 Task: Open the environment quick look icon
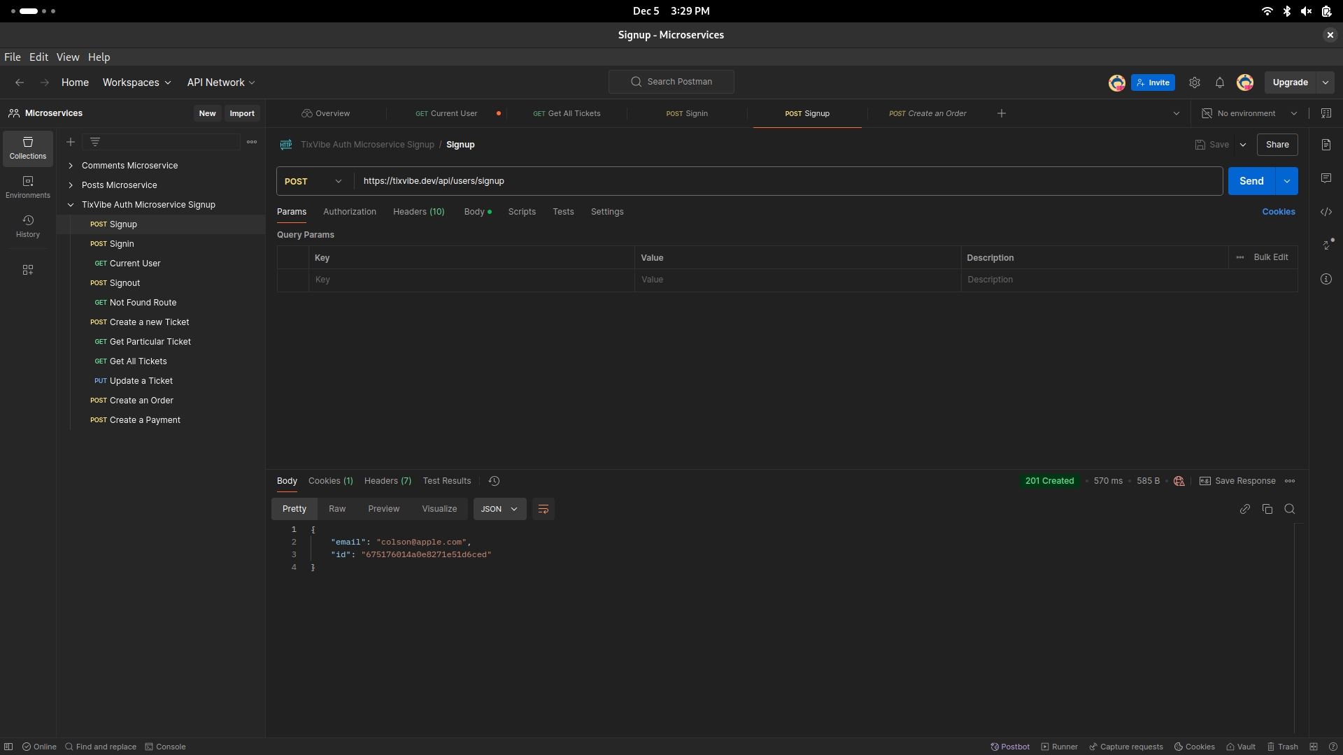point(1326,113)
